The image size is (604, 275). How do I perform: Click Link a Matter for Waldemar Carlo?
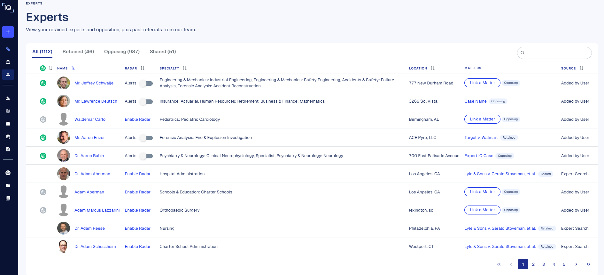(x=482, y=119)
